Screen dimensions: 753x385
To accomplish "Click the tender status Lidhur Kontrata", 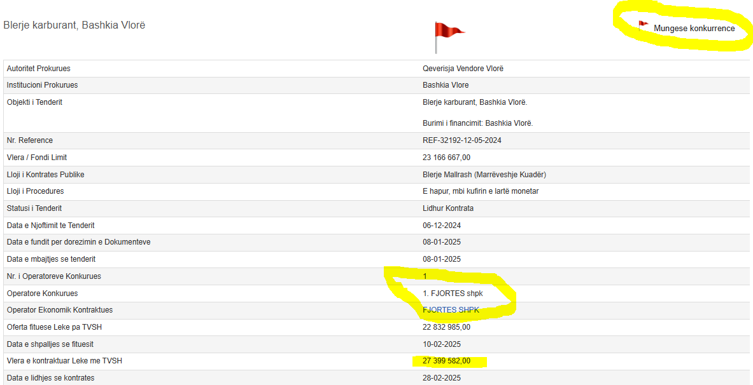I will (448, 208).
